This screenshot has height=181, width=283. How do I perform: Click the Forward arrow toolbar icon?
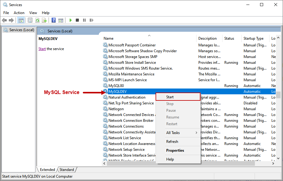11,20
